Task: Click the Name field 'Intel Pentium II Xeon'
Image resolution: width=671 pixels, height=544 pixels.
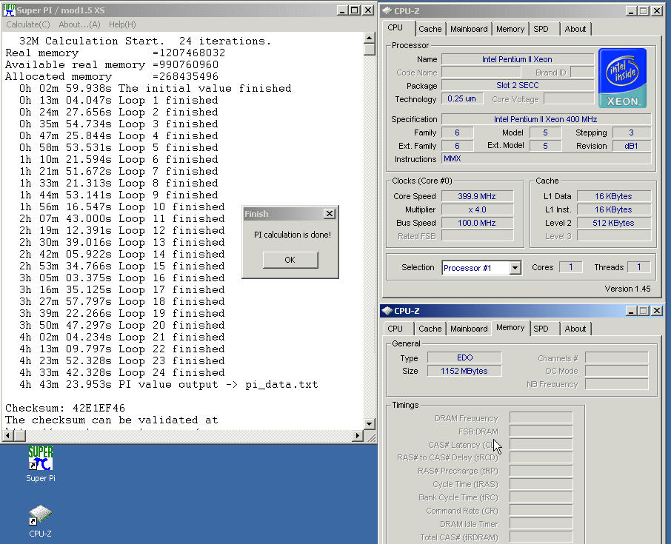Action: tap(518, 59)
